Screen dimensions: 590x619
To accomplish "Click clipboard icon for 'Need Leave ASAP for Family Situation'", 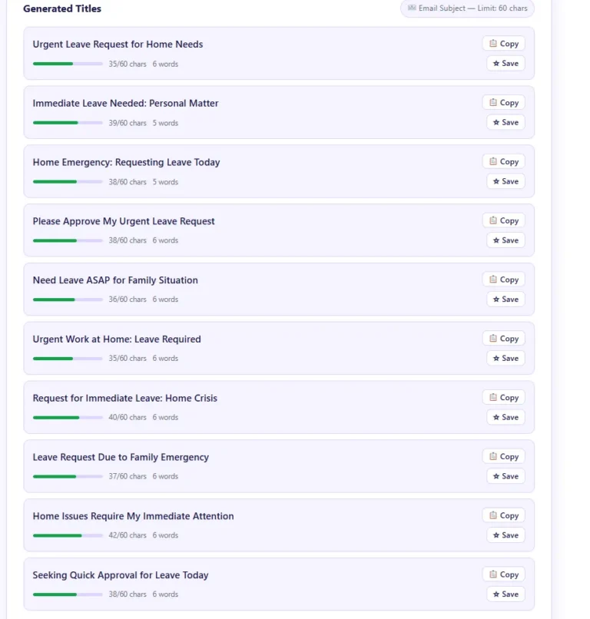I will click(x=494, y=280).
